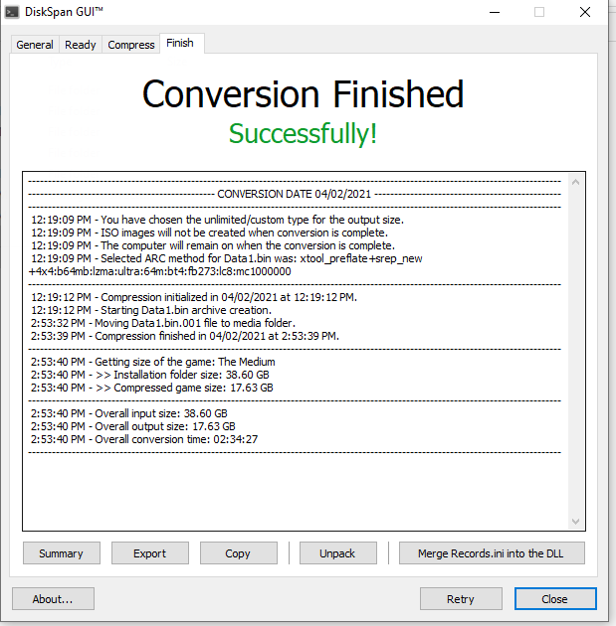
Task: Click the 'Compressed game size: 17.63 GB' line
Action: 152,388
